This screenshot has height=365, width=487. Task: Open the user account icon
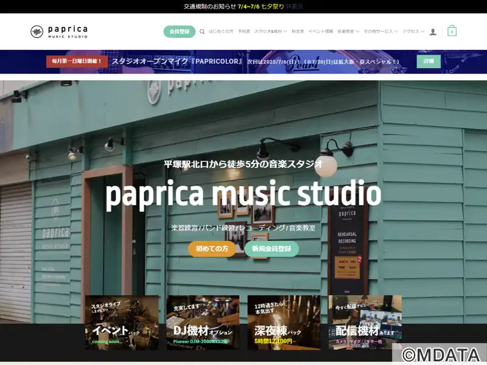point(433,32)
